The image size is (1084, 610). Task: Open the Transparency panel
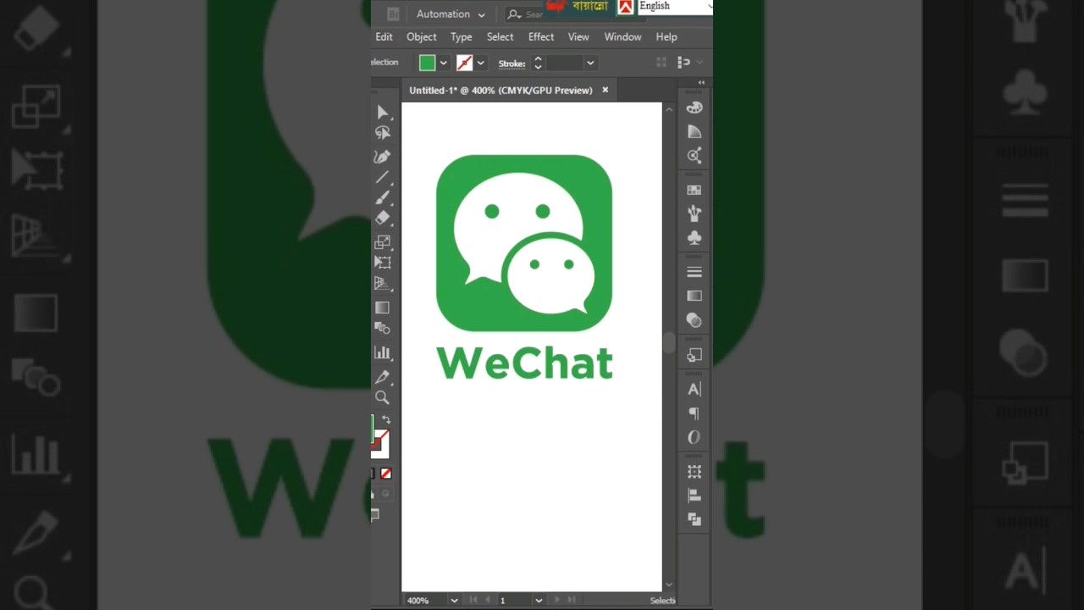tap(694, 320)
